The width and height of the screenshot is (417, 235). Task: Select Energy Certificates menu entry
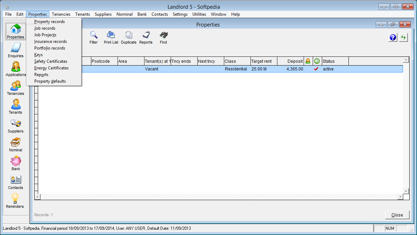51,68
